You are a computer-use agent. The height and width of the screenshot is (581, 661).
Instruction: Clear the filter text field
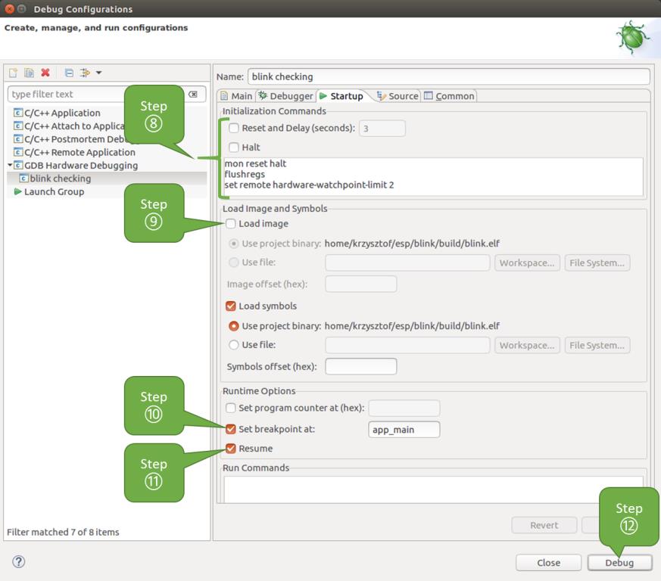(x=195, y=94)
